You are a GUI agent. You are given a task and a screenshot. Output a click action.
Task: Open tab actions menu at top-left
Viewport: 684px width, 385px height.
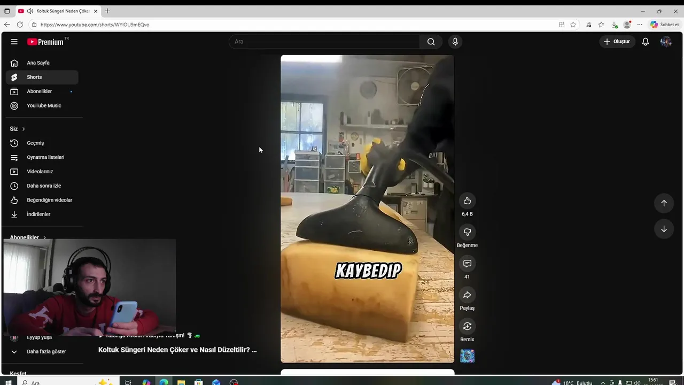tap(7, 11)
